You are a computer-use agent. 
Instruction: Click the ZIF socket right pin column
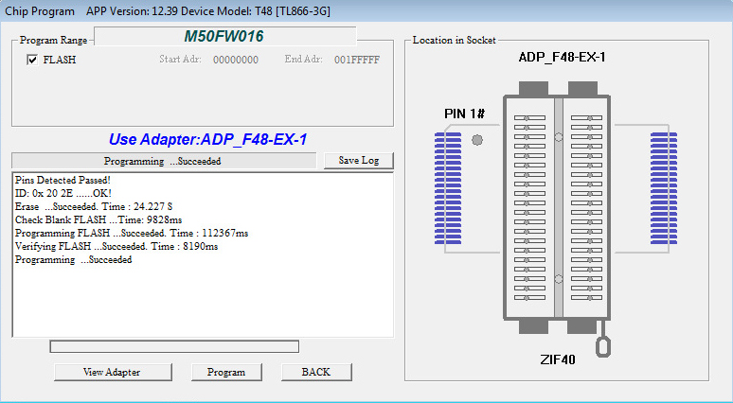(588, 208)
